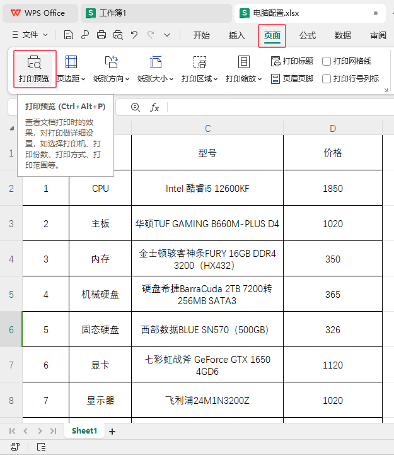Add a new sheet with plus button

(112, 432)
